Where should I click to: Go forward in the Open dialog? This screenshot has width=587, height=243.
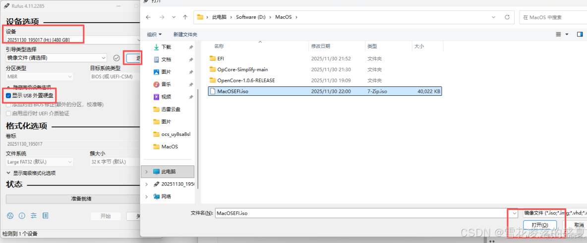pos(161,17)
